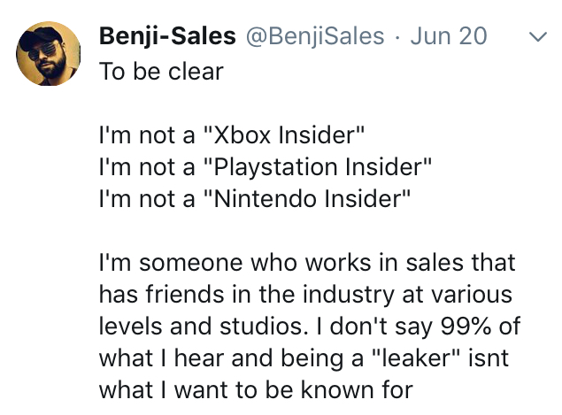Click the word "isnt" near the tweet end
Image resolution: width=562 pixels, height=415 pixels.
(x=489, y=358)
